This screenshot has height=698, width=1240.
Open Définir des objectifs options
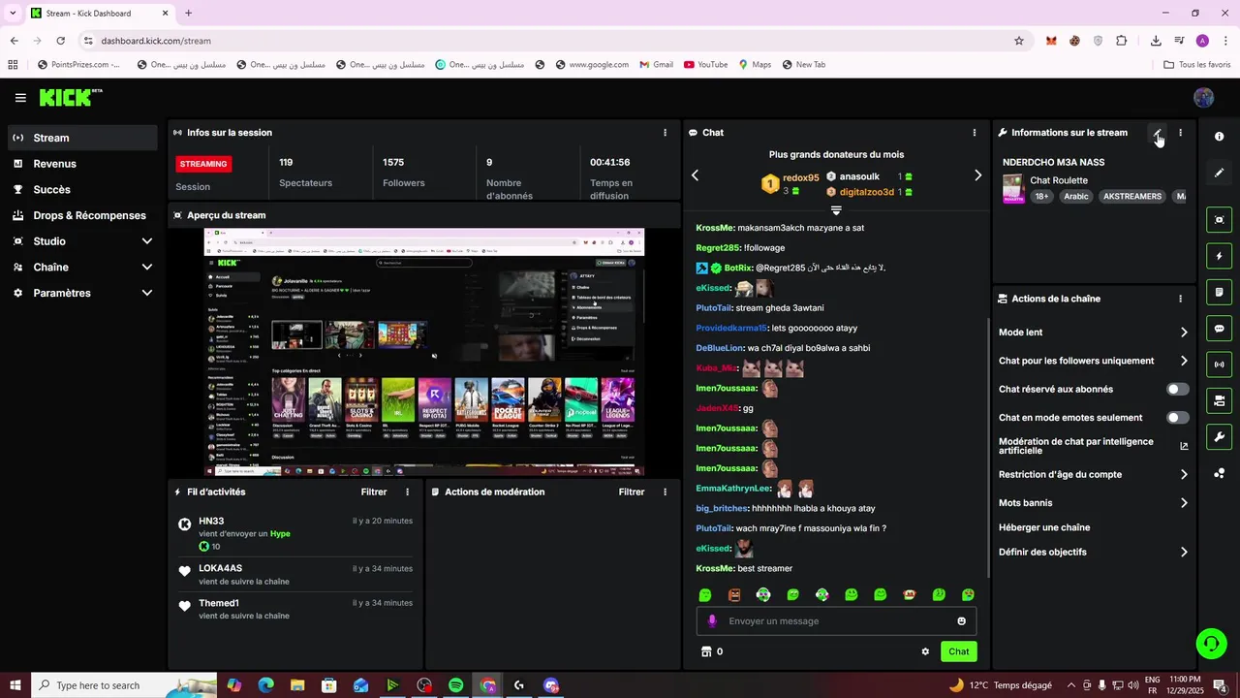(x=1094, y=553)
